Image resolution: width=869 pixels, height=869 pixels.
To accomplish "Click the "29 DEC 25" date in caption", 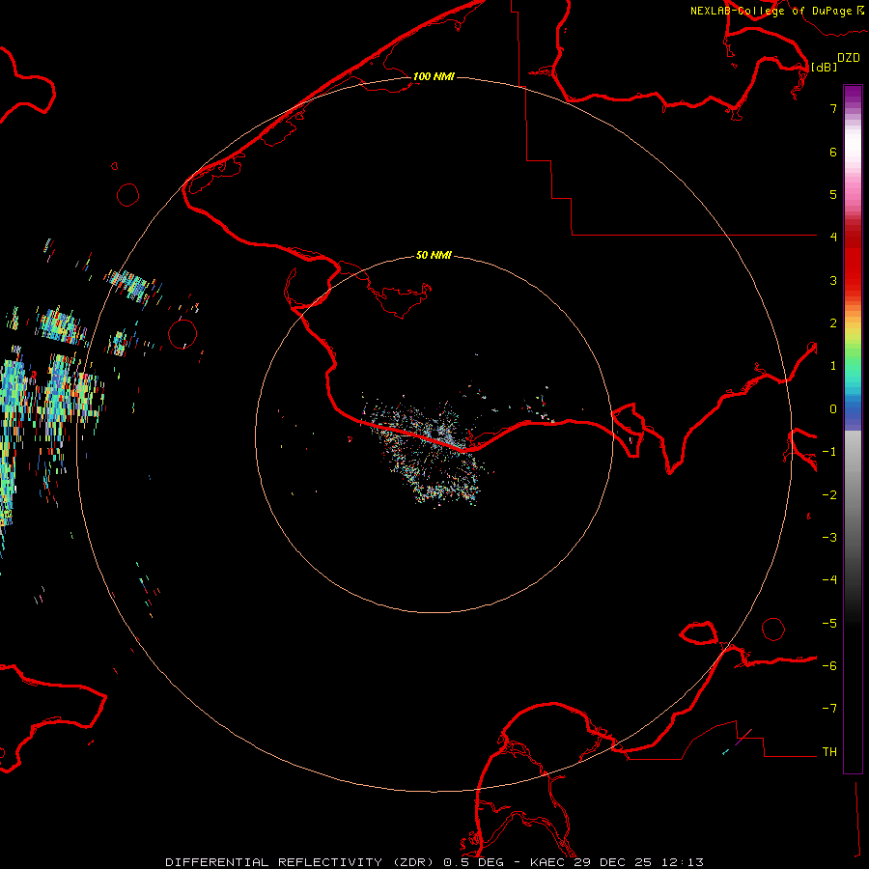I will [x=612, y=862].
